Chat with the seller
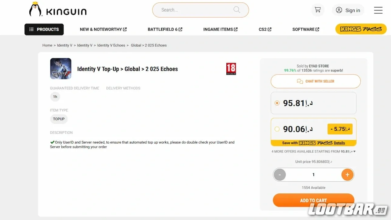 click(x=316, y=81)
